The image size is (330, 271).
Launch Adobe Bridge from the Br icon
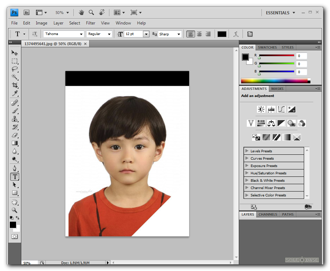pos(27,13)
